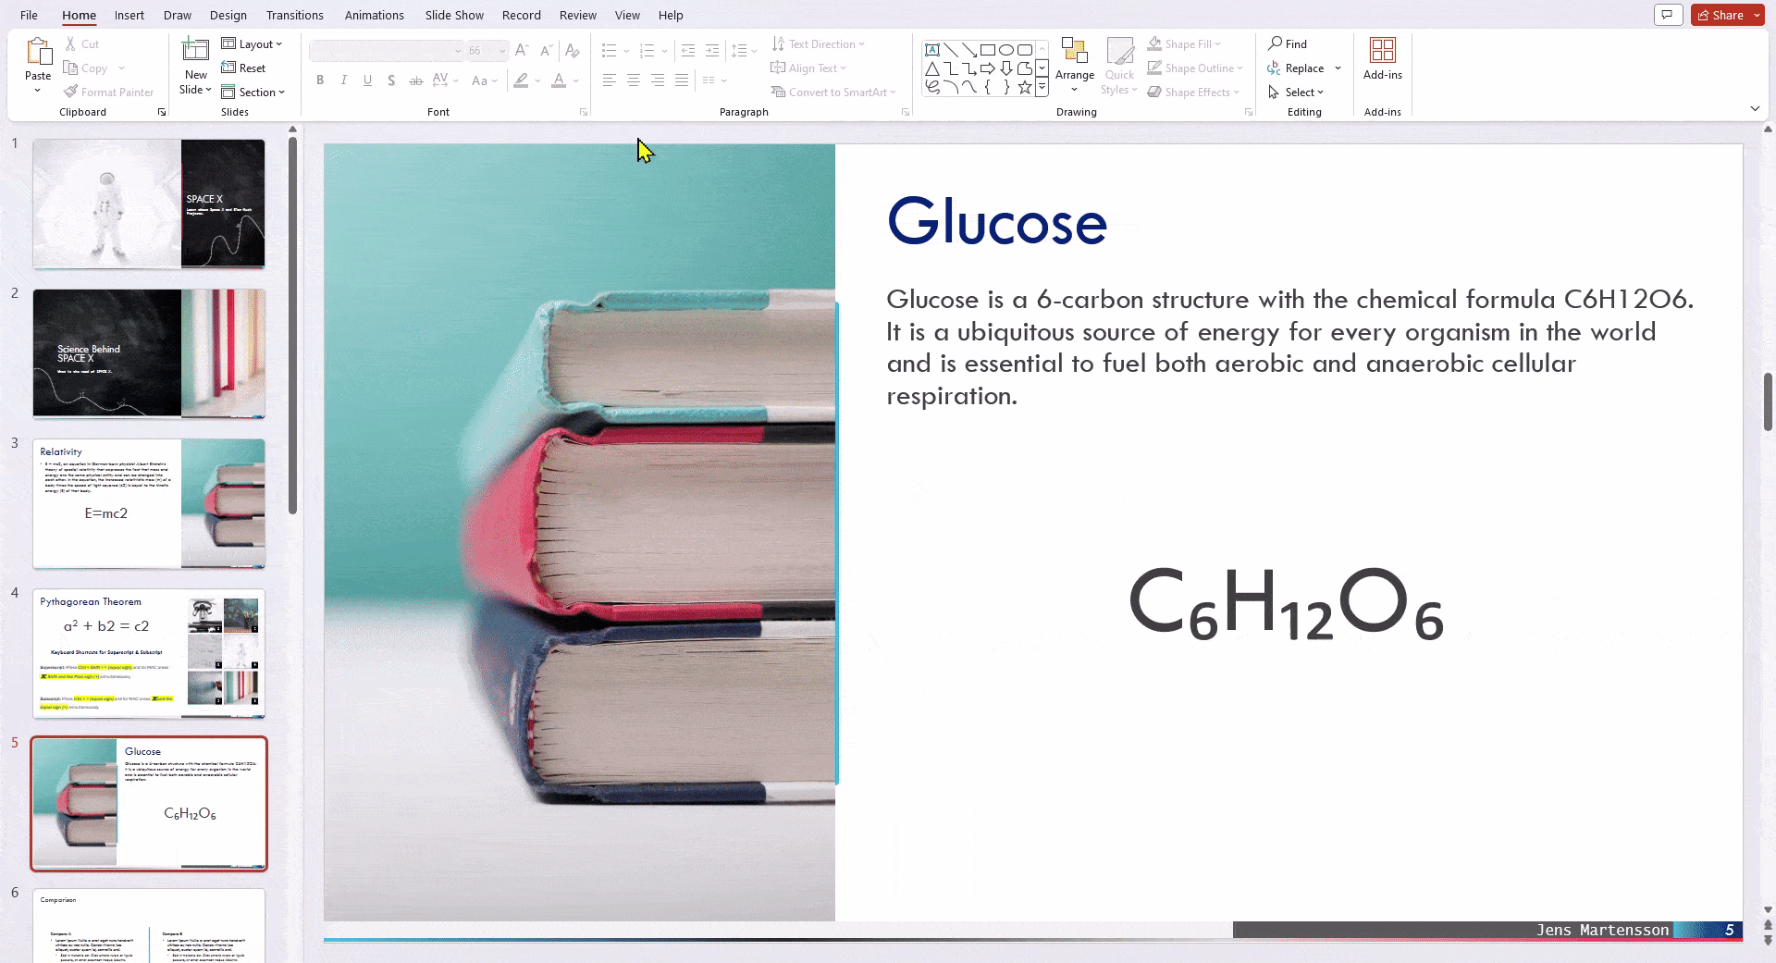
Task: Expand the Bullets list options
Action: [626, 51]
